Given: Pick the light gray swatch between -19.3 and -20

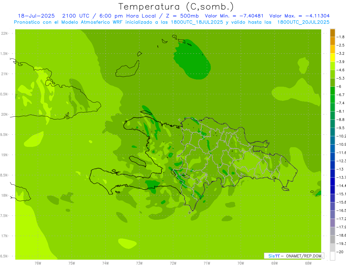Looking at the screenshot, I should point(332,248).
